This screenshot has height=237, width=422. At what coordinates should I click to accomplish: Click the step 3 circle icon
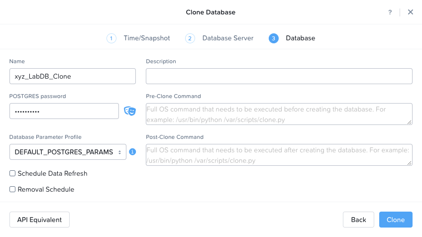coord(273,38)
